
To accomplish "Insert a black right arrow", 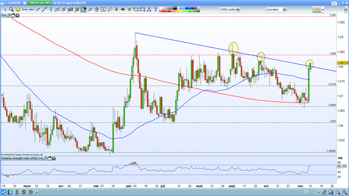I will [123, 9].
